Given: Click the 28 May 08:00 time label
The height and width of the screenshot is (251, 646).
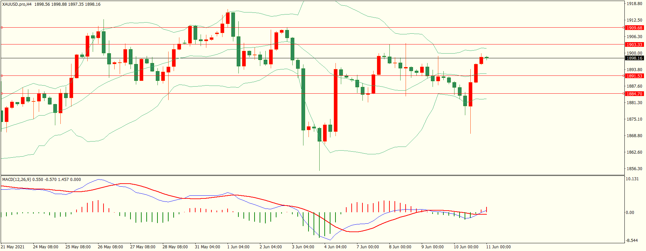Looking at the screenshot, I should point(175,247).
